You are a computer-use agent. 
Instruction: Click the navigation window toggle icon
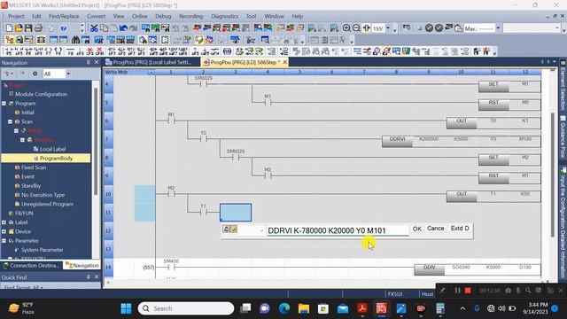(x=10, y=40)
